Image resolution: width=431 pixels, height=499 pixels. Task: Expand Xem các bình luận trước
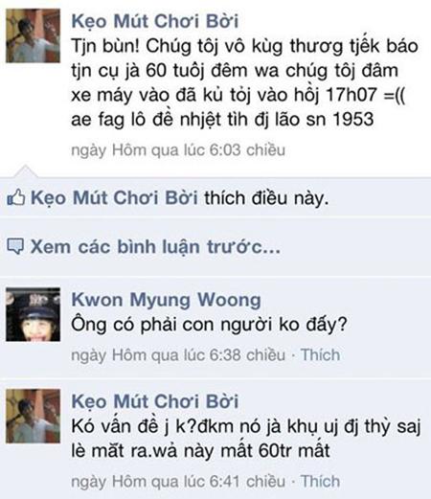[x=155, y=246]
